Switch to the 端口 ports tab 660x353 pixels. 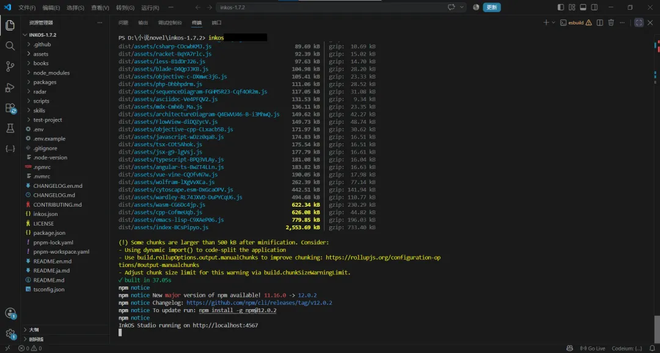tap(216, 23)
